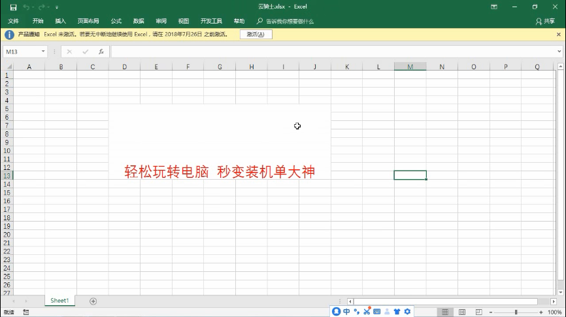Open the 文件 File menu
Image resolution: width=566 pixels, height=317 pixels.
[x=13, y=22]
